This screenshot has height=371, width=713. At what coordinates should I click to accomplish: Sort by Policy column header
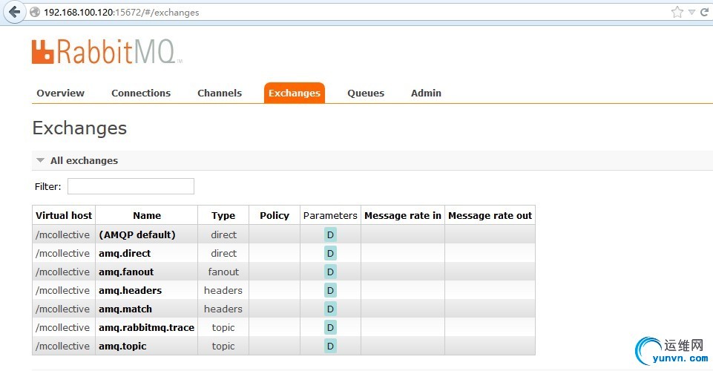275,215
